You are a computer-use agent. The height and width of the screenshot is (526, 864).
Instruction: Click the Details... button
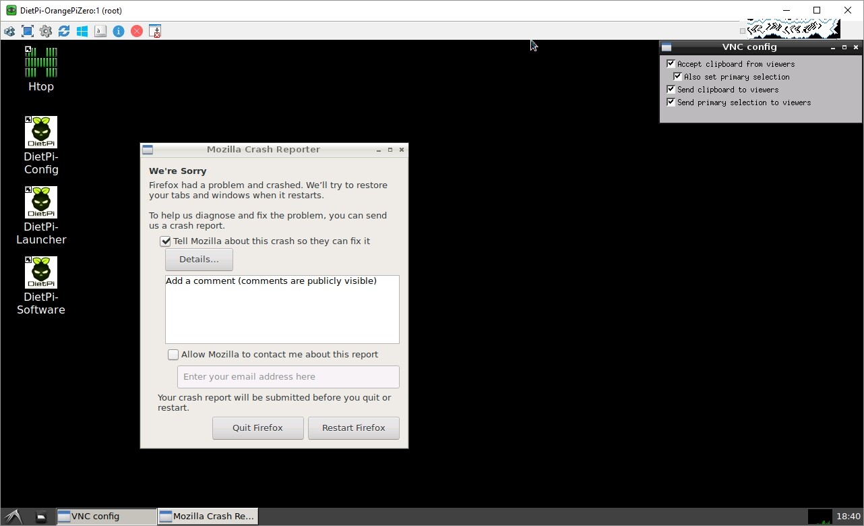(199, 260)
